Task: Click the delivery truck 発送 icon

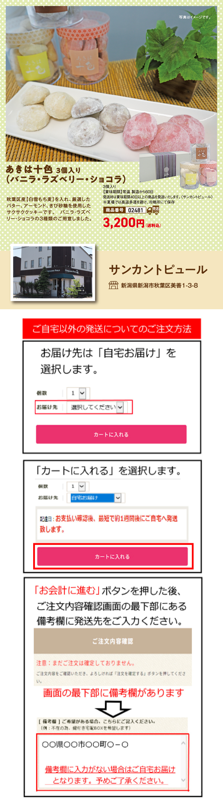Action: click(153, 210)
